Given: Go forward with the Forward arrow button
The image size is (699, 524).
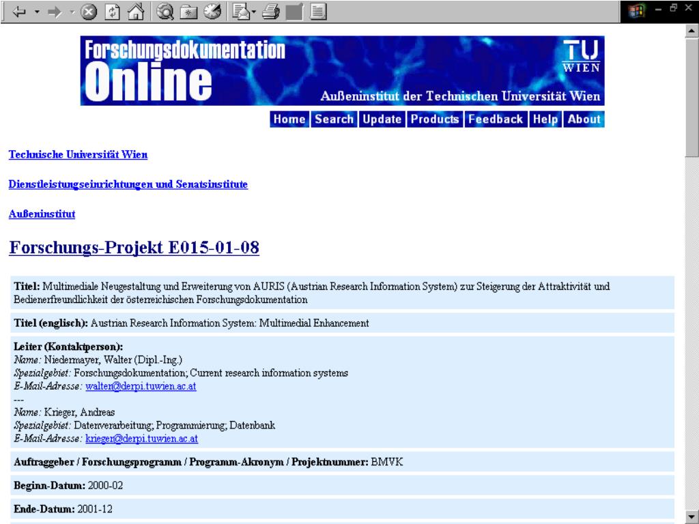Looking at the screenshot, I should tap(55, 12).
